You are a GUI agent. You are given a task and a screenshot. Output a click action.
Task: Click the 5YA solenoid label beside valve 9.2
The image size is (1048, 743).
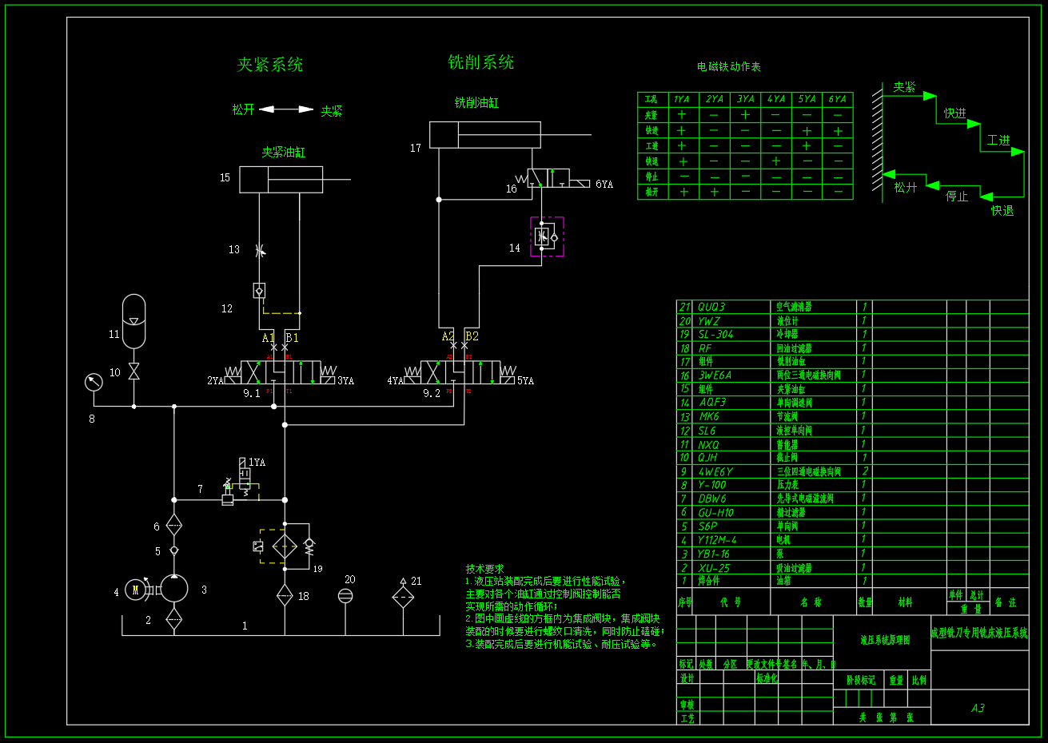[525, 381]
